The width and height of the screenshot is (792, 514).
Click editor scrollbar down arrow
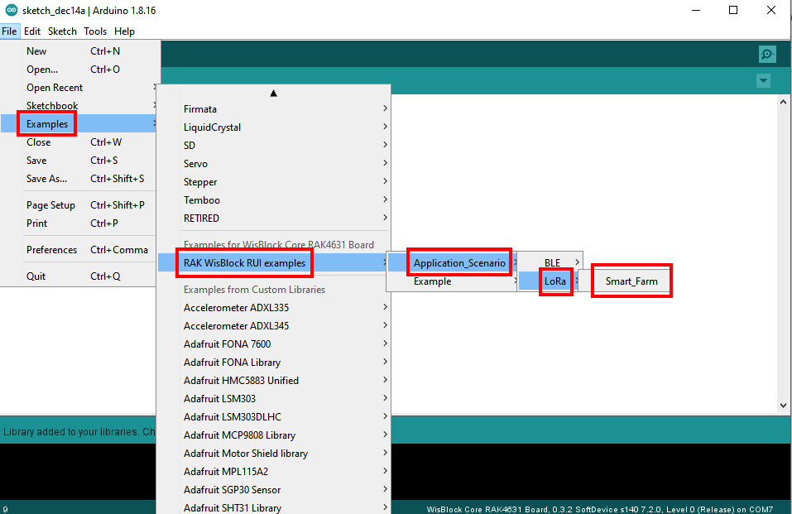point(783,406)
